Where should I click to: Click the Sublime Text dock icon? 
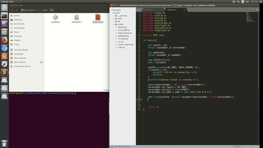[x=5, y=72]
